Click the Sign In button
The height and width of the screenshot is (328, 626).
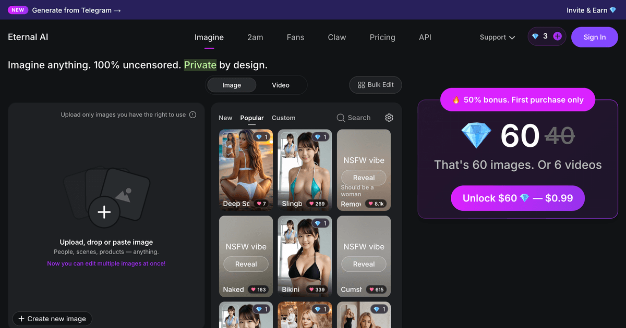(x=595, y=37)
